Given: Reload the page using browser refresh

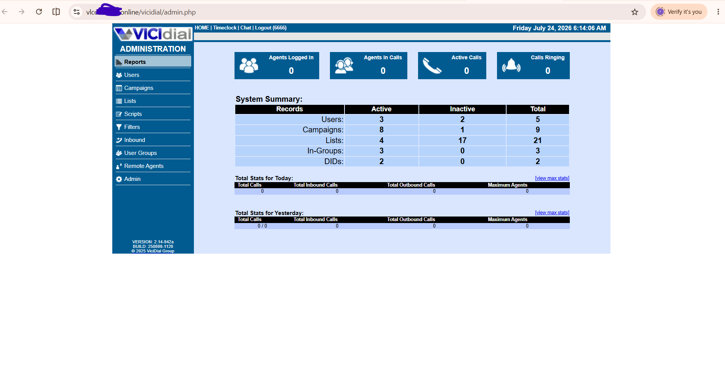Looking at the screenshot, I should pos(39,12).
